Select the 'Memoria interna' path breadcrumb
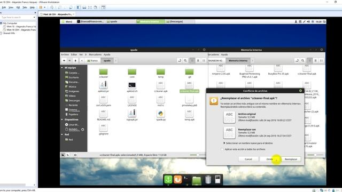The height and width of the screenshot is (192, 342). pos(238,60)
